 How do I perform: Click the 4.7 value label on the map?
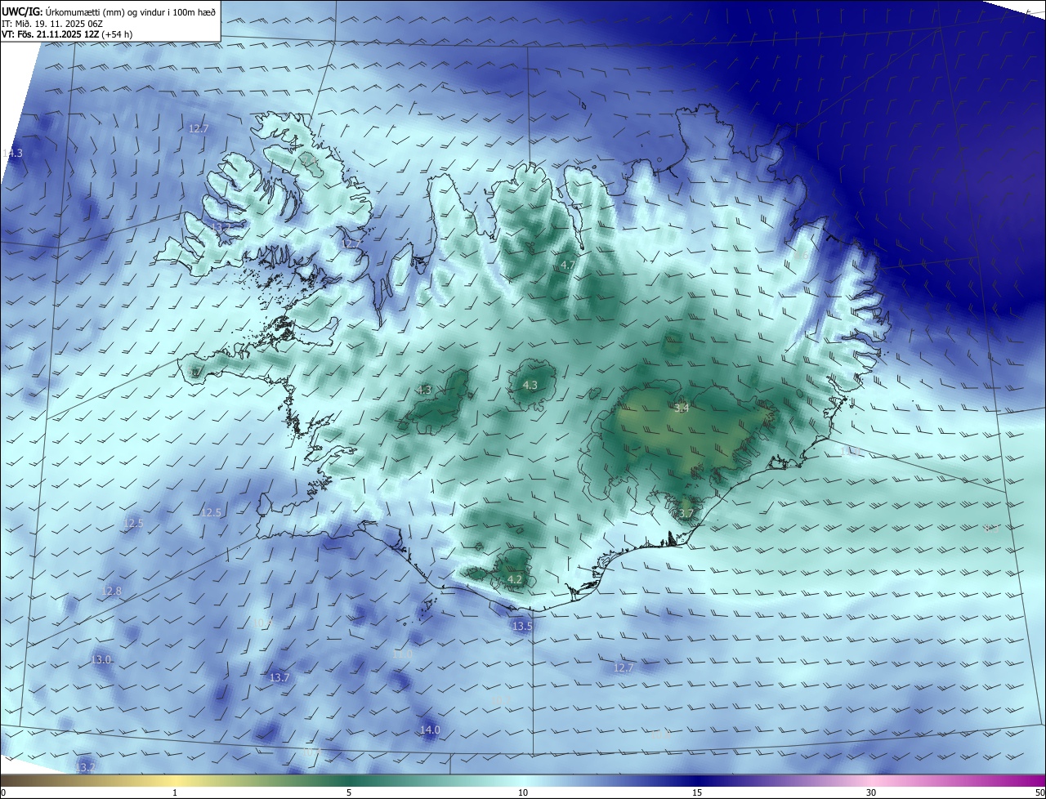568,266
